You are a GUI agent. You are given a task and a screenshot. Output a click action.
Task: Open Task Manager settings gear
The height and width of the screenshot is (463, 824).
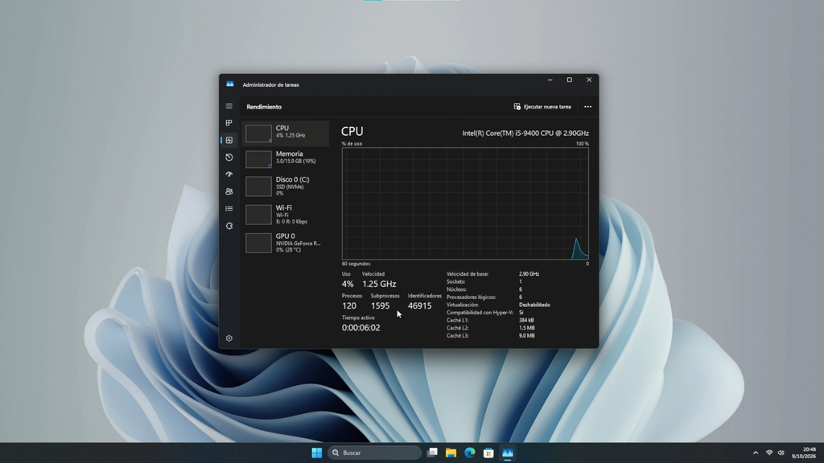coord(229,338)
